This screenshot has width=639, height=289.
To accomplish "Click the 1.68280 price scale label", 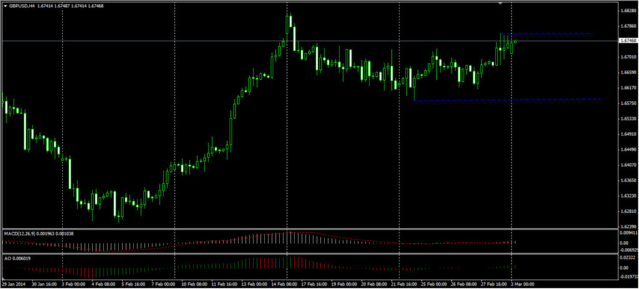I will coord(628,11).
